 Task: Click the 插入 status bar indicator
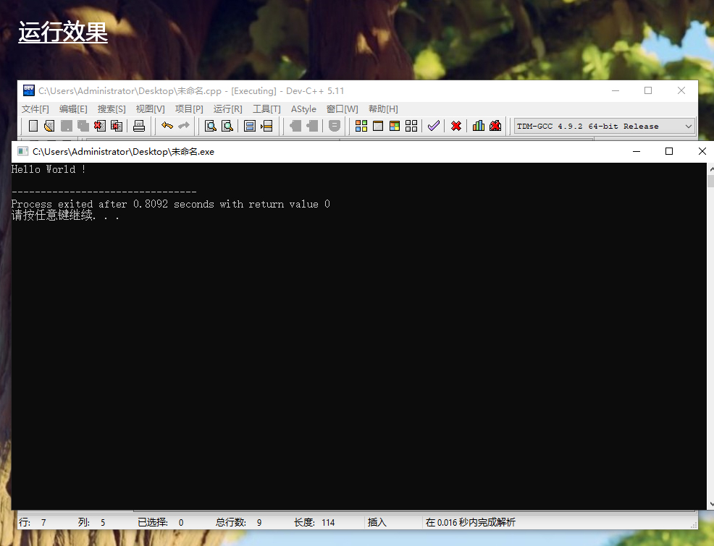point(377,522)
